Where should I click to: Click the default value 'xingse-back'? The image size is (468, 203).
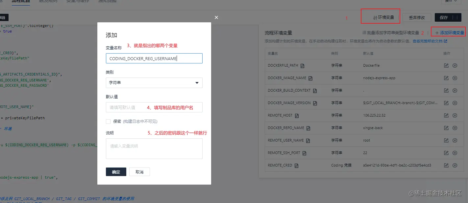373,128
